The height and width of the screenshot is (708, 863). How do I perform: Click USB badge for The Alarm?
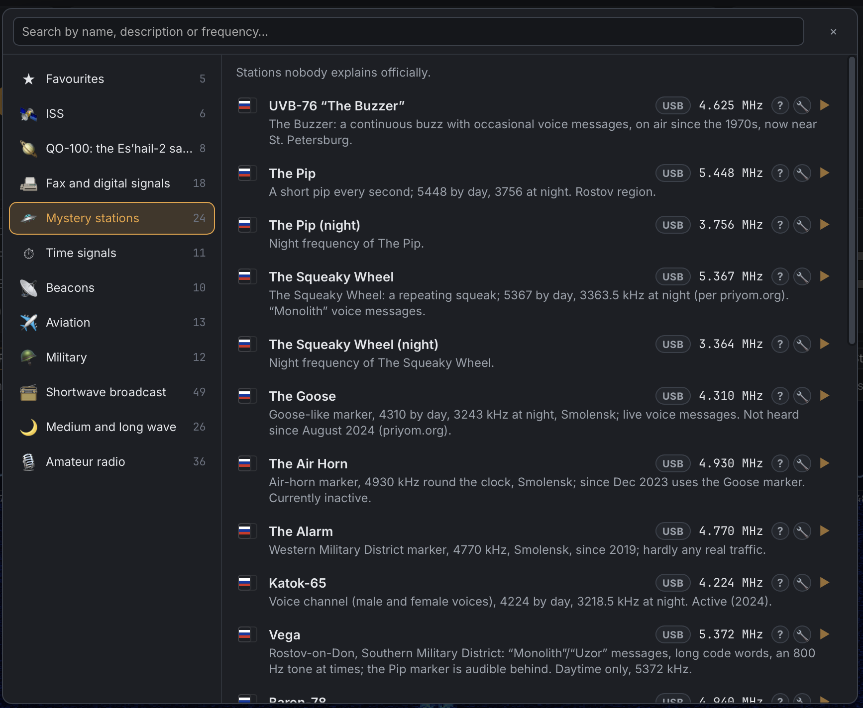(x=673, y=531)
